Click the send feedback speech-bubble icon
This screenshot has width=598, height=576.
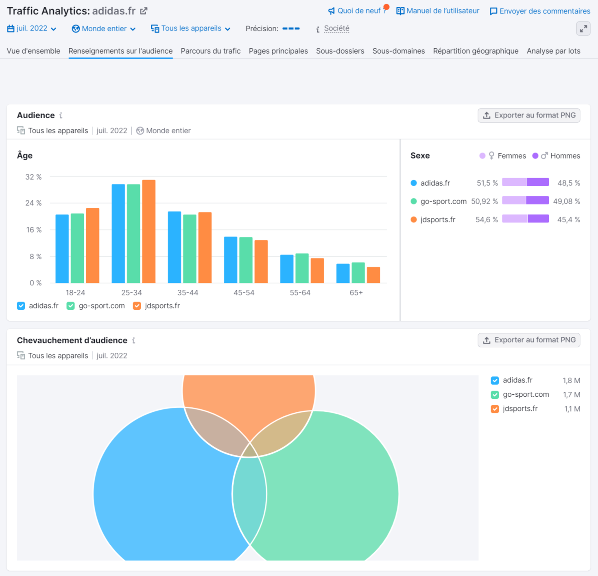pyautogui.click(x=493, y=11)
